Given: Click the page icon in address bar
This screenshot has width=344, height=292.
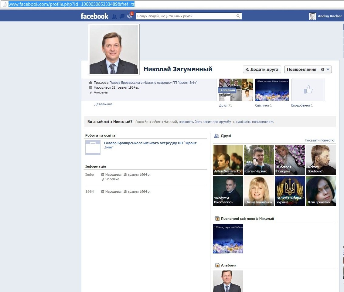Looking at the screenshot, I should pyautogui.click(x=4, y=4).
